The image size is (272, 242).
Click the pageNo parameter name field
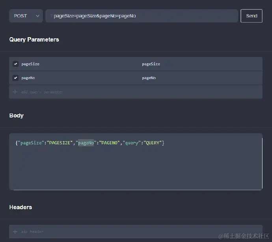pyautogui.click(x=28, y=78)
